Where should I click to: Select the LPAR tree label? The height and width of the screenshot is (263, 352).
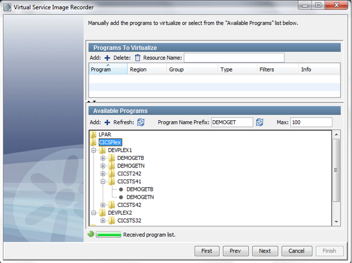[x=105, y=134]
